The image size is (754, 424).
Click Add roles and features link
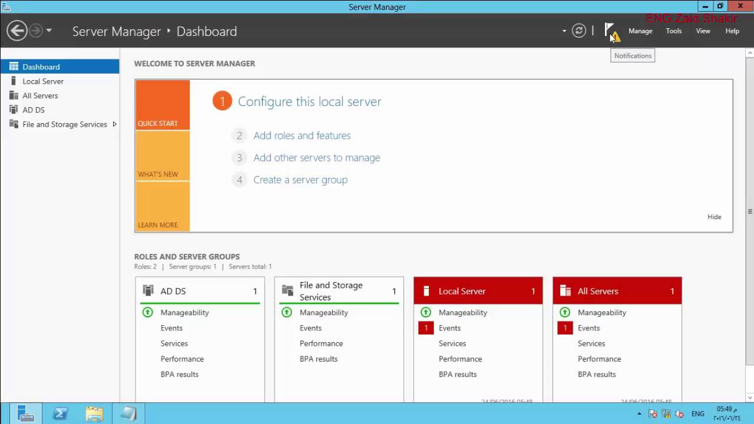tap(302, 135)
